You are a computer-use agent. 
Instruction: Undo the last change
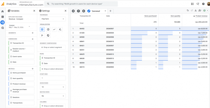(x=188, y=10)
